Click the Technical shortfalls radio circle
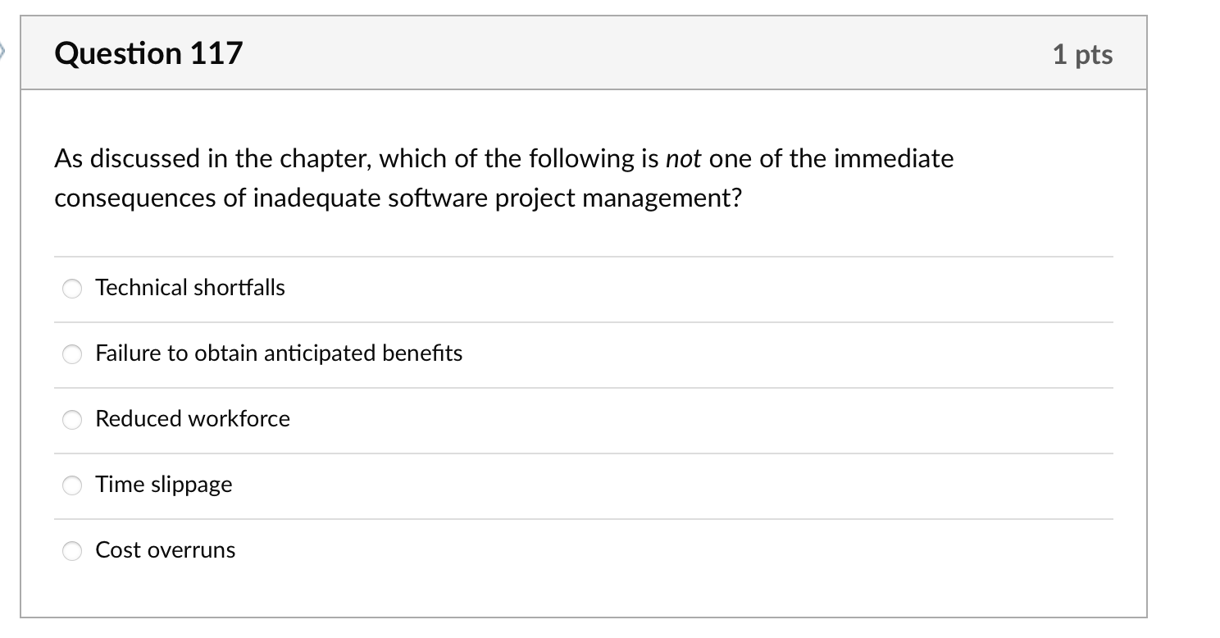The width and height of the screenshot is (1220, 638). pyautogui.click(x=72, y=289)
